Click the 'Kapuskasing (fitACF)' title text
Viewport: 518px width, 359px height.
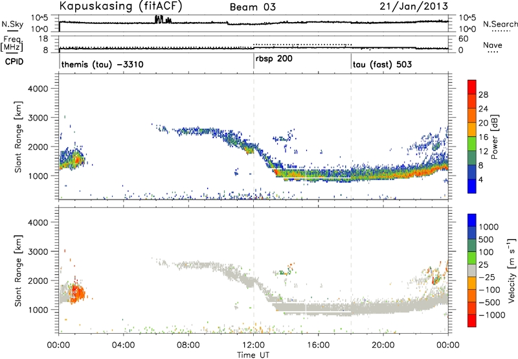pyautogui.click(x=120, y=6)
